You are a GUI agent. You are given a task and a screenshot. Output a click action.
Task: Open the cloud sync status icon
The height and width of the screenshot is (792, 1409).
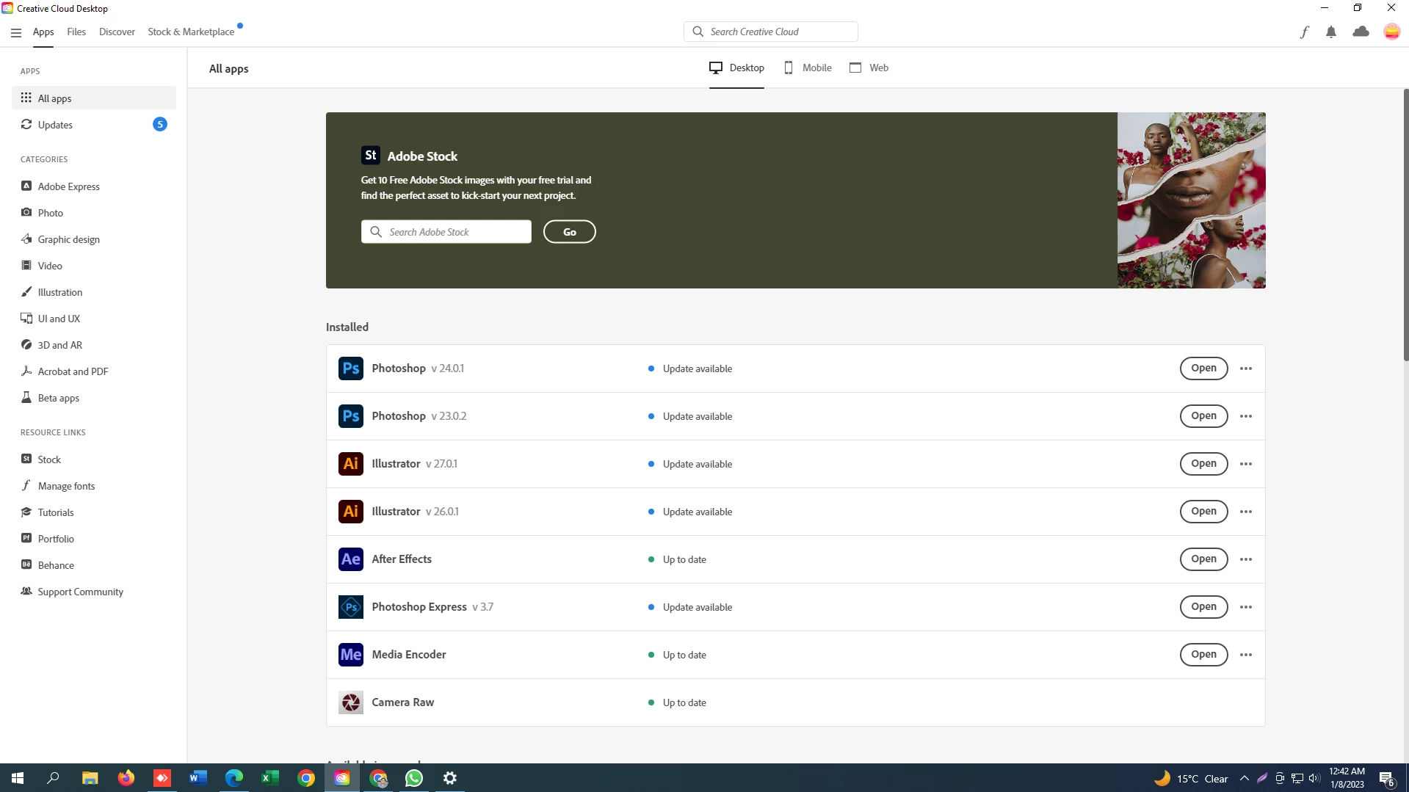[1361, 32]
